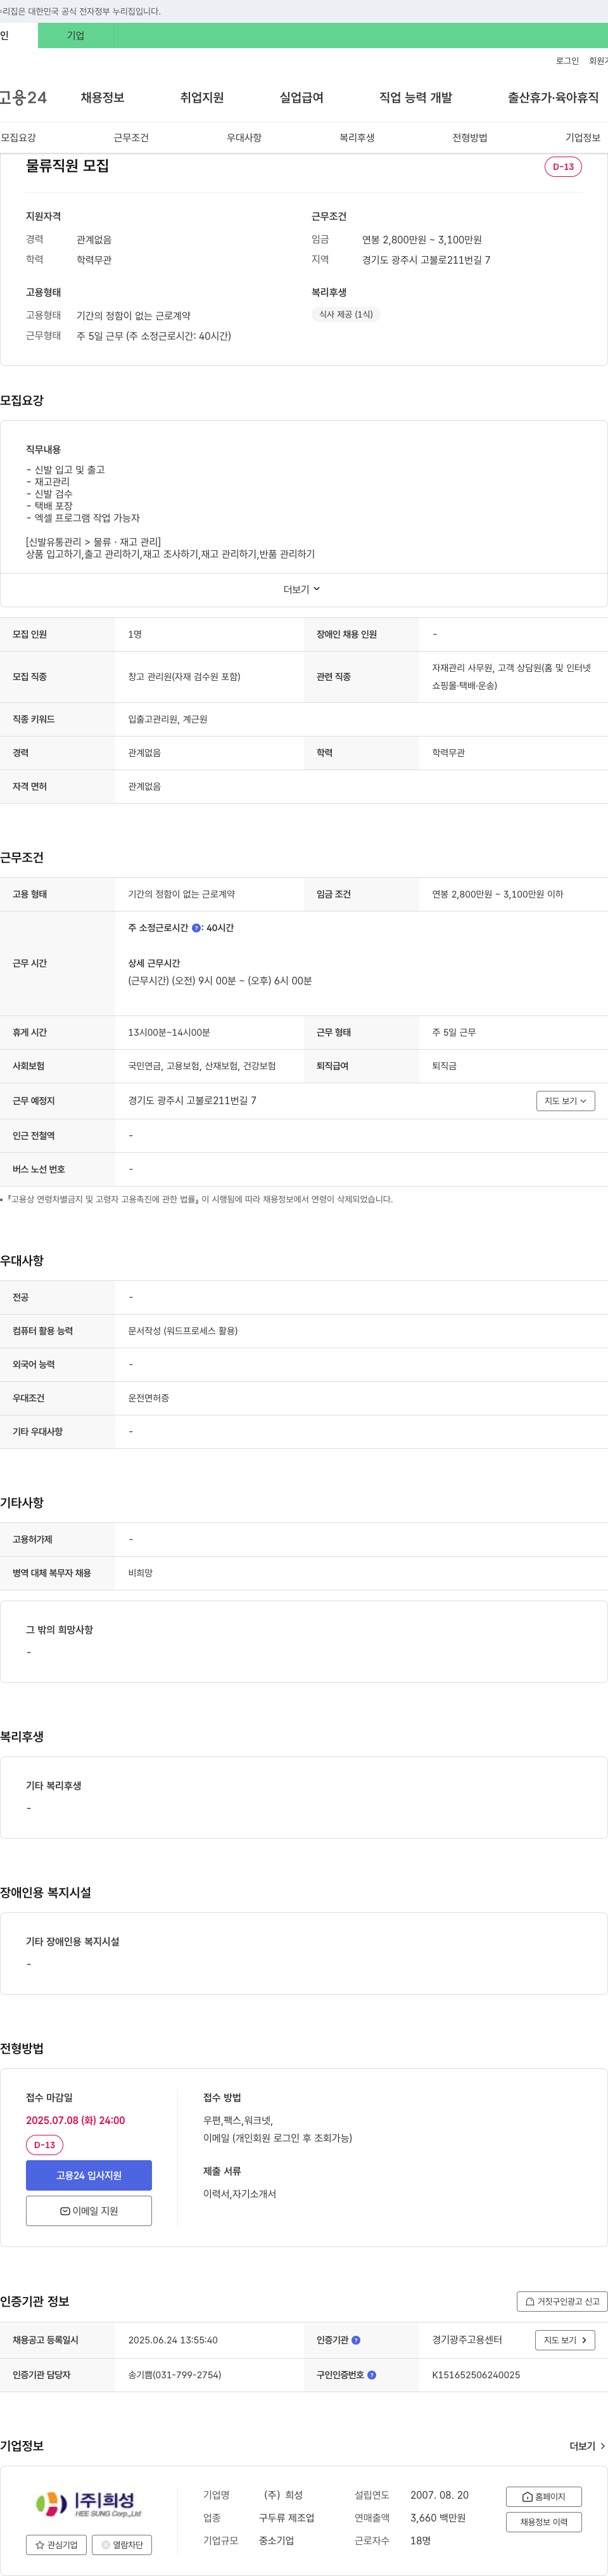The image size is (608, 2576).
Task: Click contact 송기쁨(031-799-2754)
Action: [175, 2375]
